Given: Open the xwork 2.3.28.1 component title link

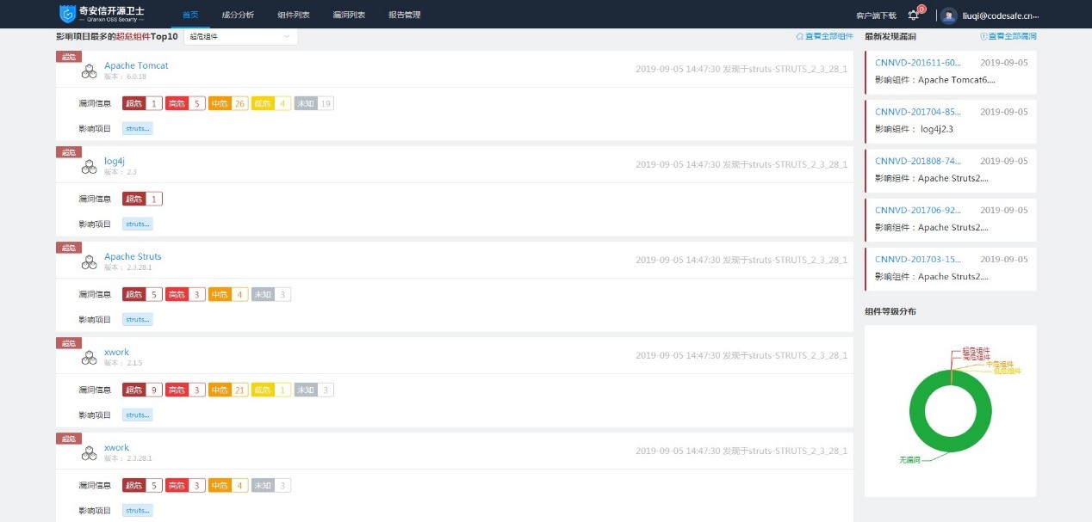Looking at the screenshot, I should pyautogui.click(x=116, y=447).
